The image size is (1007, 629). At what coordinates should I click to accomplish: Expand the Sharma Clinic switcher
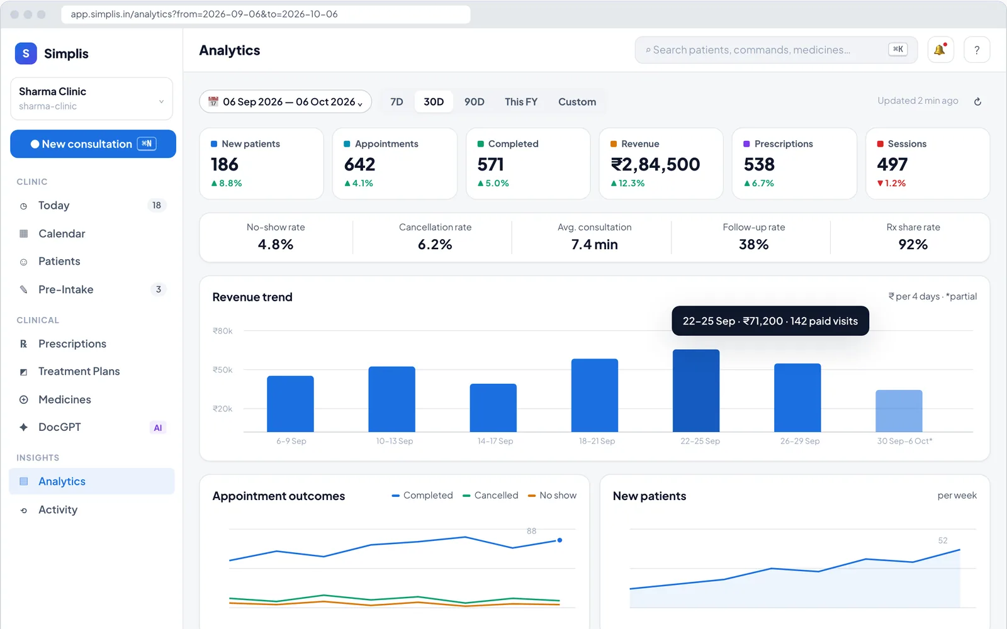coord(92,99)
